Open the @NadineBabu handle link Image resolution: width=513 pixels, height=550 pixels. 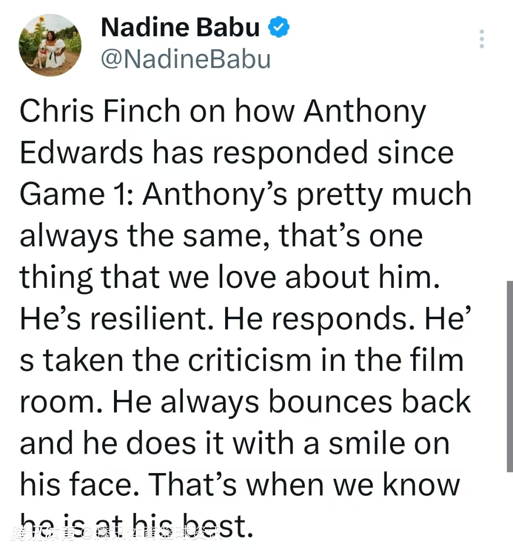click(x=186, y=59)
